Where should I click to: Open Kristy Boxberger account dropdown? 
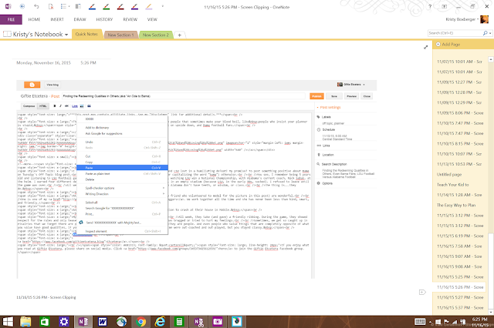click(462, 19)
